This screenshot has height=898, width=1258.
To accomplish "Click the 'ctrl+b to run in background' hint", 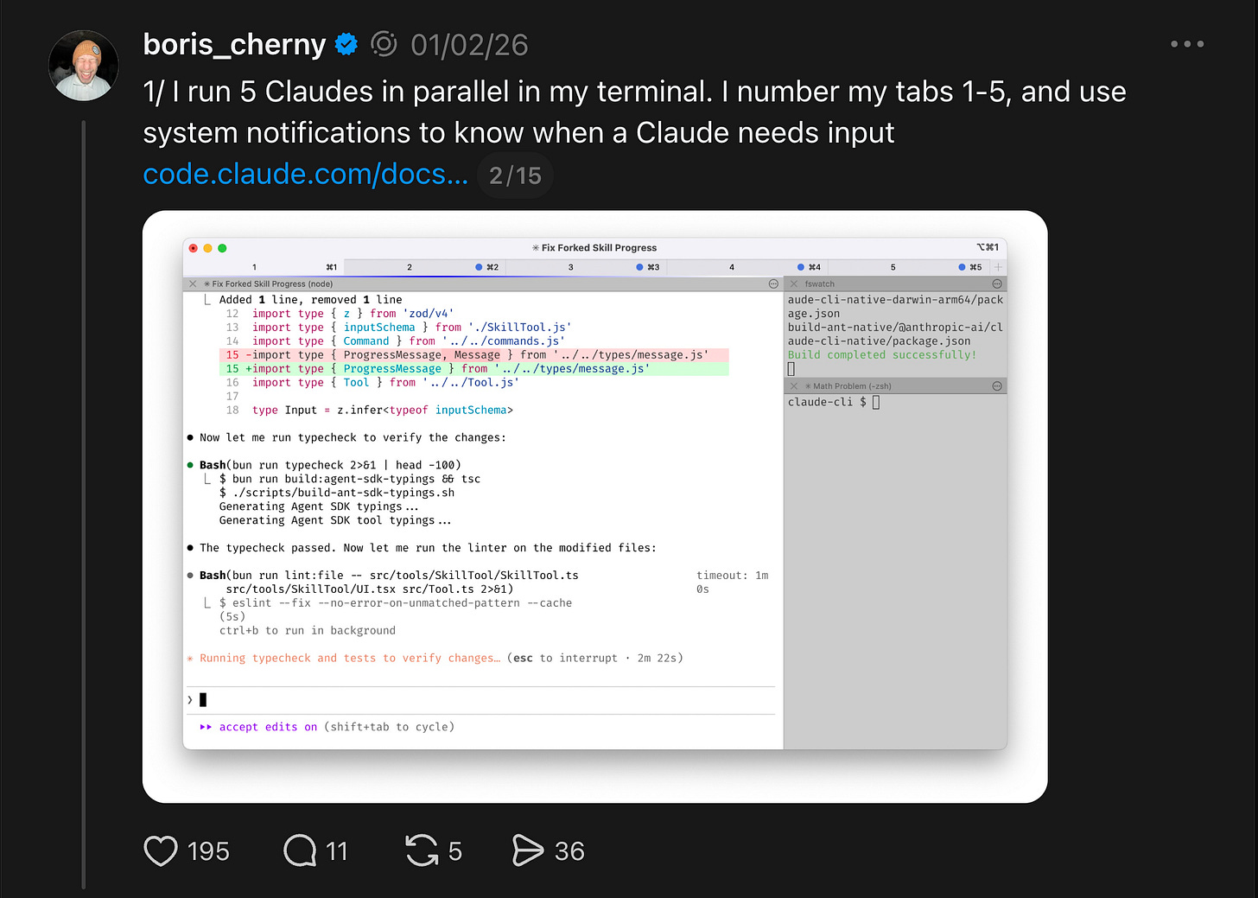I will [x=308, y=631].
